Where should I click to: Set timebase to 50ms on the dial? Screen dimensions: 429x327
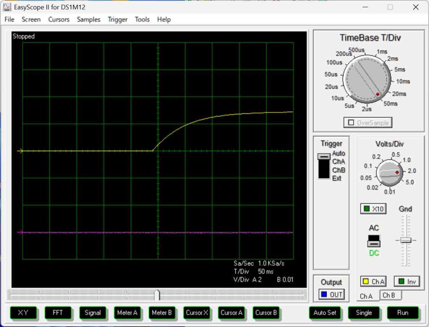tap(390, 104)
